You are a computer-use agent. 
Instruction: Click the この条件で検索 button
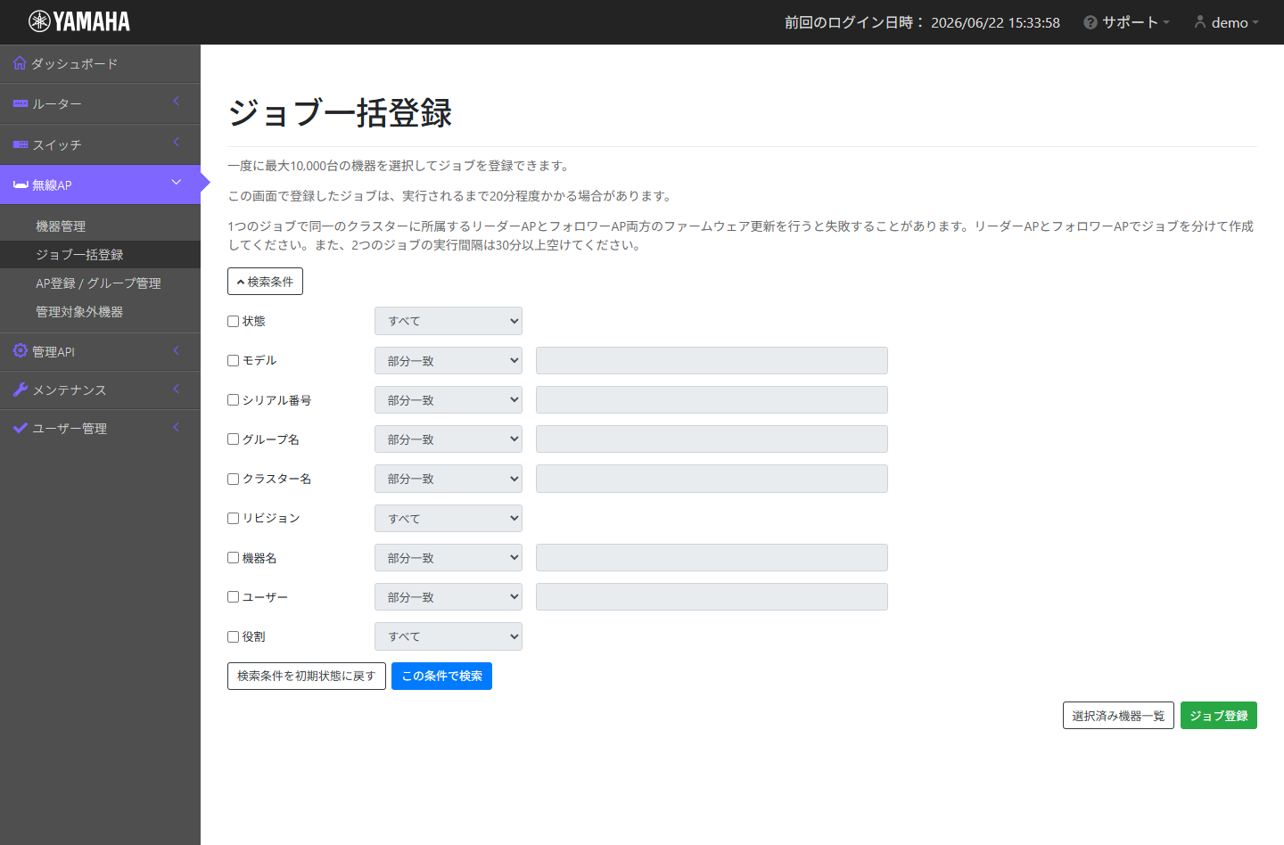click(x=441, y=676)
